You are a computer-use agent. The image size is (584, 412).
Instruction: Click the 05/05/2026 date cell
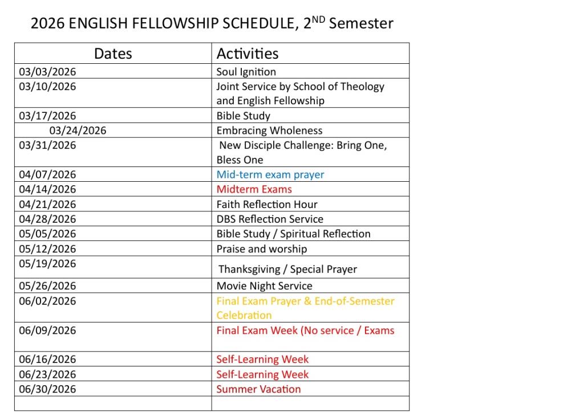pos(47,234)
